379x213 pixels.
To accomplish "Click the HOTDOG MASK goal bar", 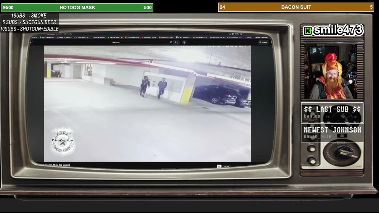I will (x=77, y=7).
